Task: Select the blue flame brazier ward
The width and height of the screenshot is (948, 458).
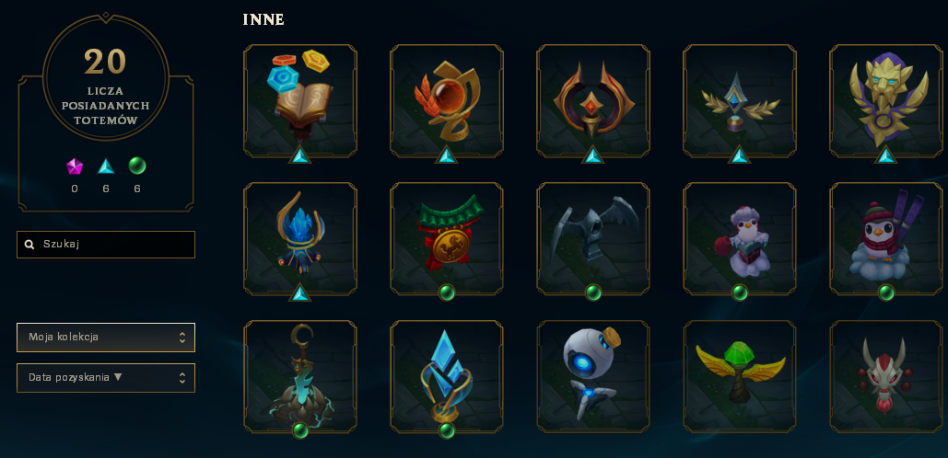Action: (x=300, y=239)
